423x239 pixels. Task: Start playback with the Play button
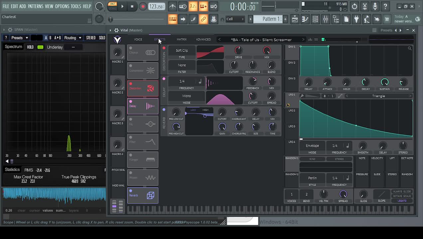pyautogui.click(x=122, y=6)
